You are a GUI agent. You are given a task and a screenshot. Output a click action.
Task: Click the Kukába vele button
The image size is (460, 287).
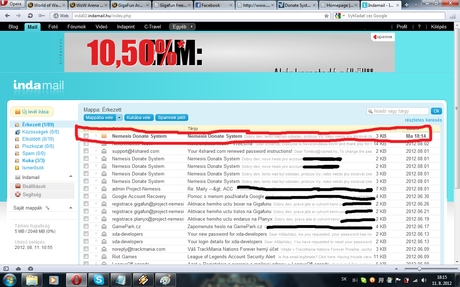pos(139,118)
